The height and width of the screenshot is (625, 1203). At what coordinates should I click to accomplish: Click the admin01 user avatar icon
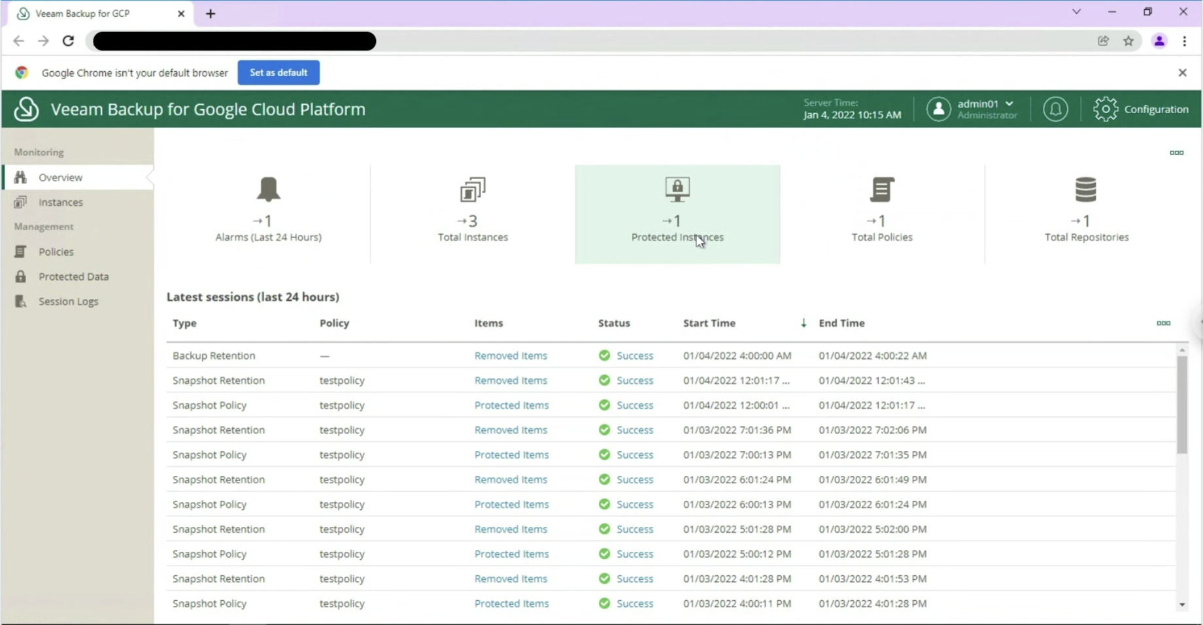click(x=938, y=109)
